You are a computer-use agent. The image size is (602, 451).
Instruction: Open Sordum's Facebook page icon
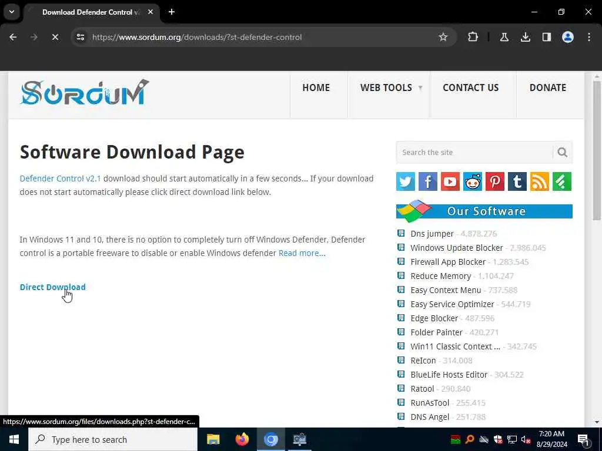tap(428, 181)
